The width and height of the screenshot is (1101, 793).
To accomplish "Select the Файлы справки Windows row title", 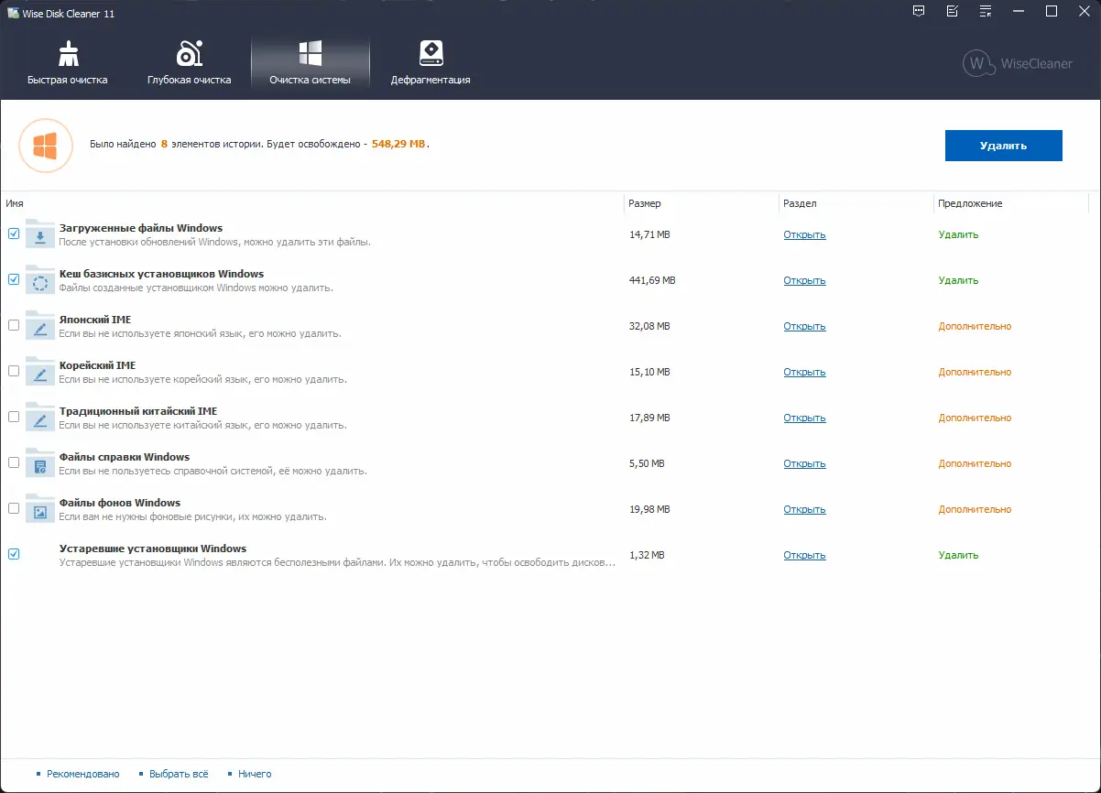I will tap(125, 457).
